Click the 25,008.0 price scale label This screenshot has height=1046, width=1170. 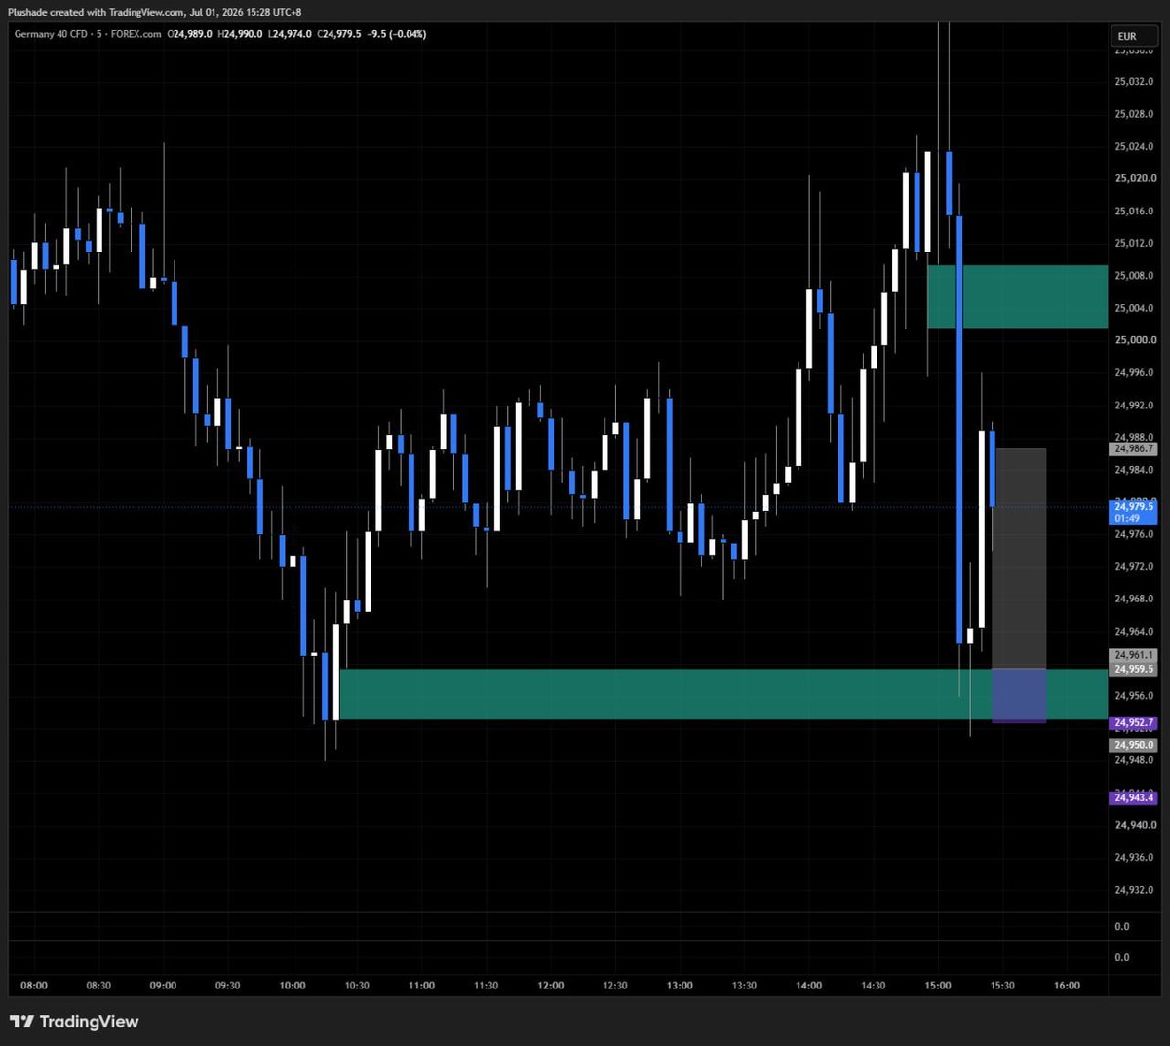pyautogui.click(x=1134, y=276)
